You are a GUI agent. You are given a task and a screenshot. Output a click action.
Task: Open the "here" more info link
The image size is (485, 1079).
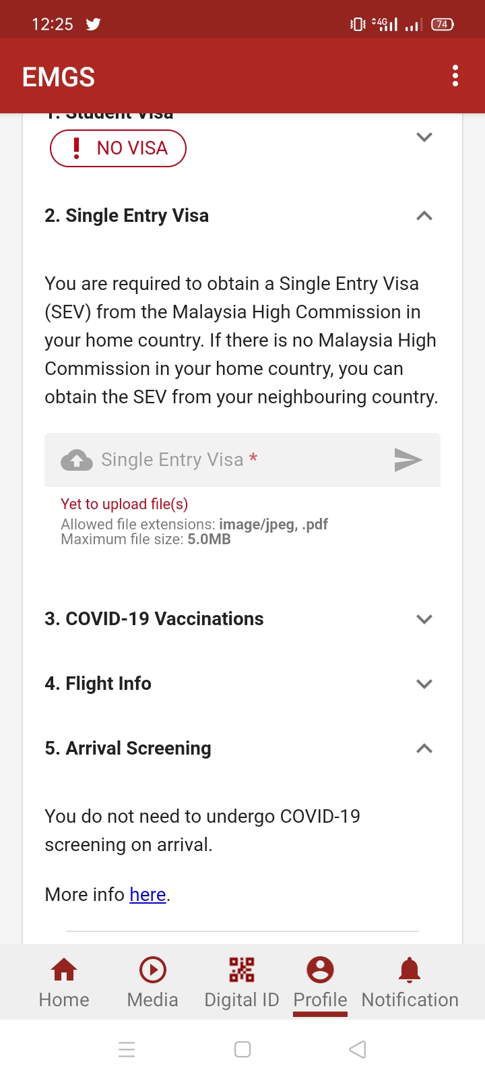[148, 894]
